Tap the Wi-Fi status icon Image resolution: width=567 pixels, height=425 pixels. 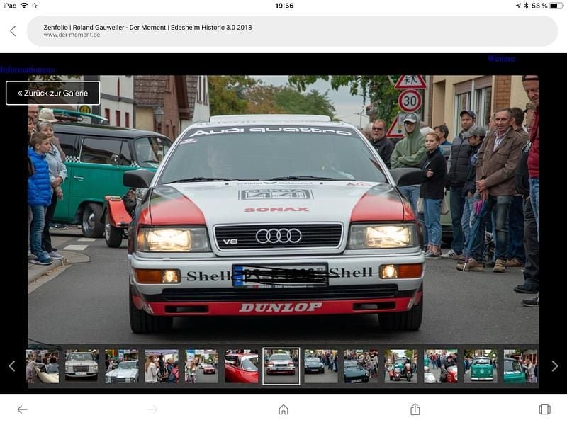(24, 6)
